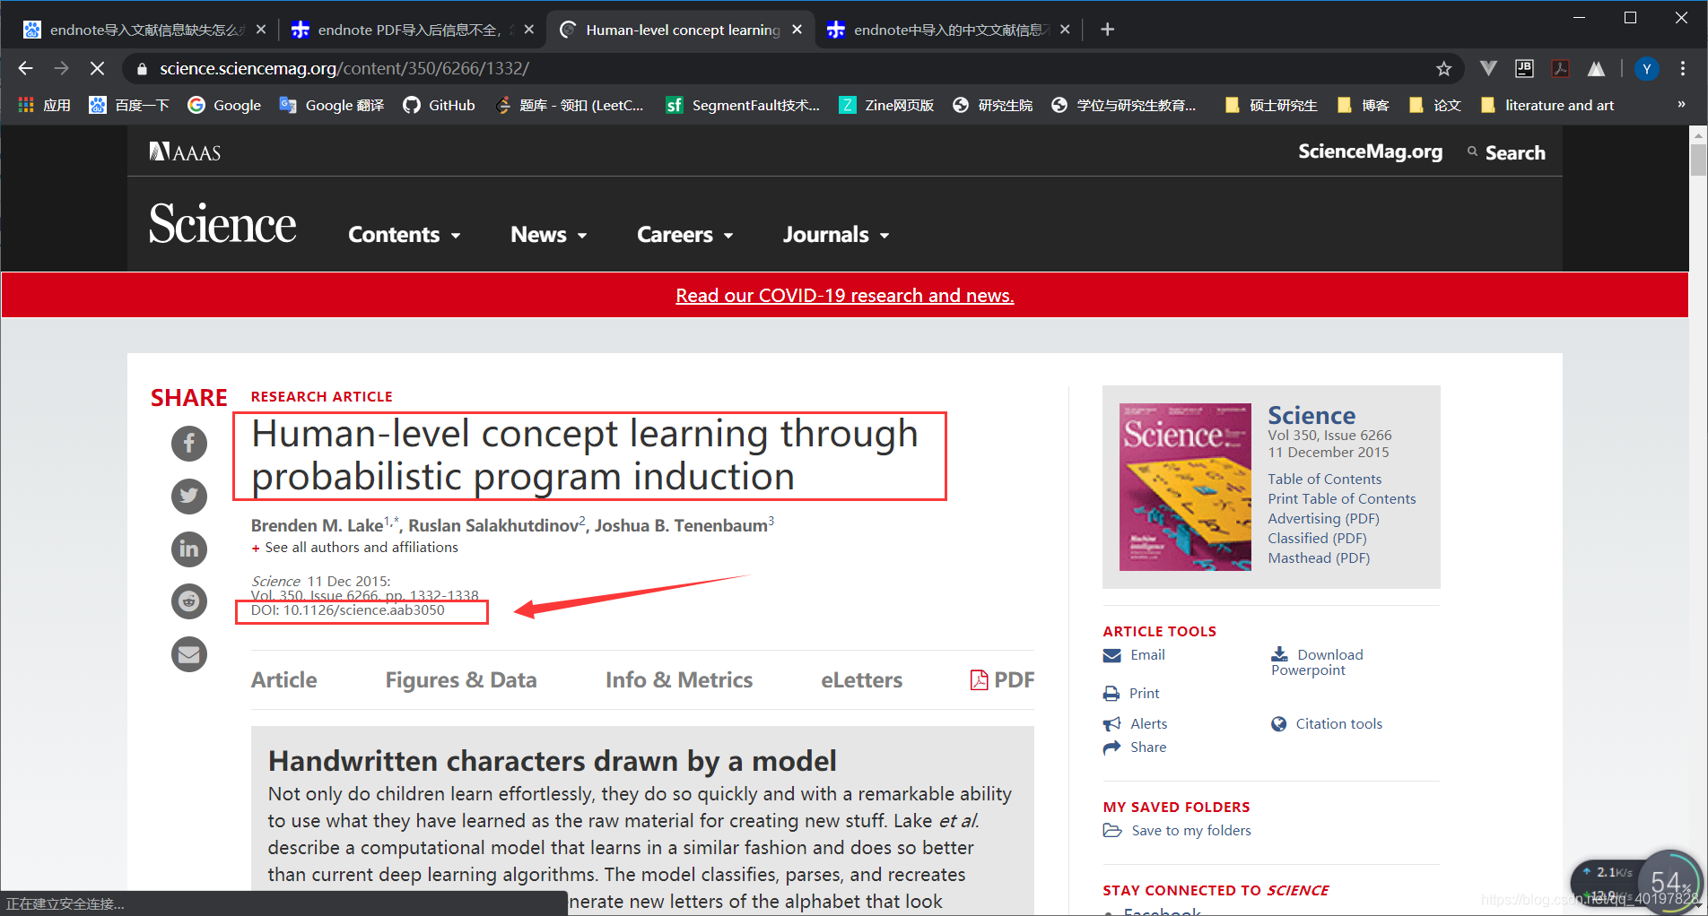Show more bookmarks chevron

click(x=1681, y=105)
